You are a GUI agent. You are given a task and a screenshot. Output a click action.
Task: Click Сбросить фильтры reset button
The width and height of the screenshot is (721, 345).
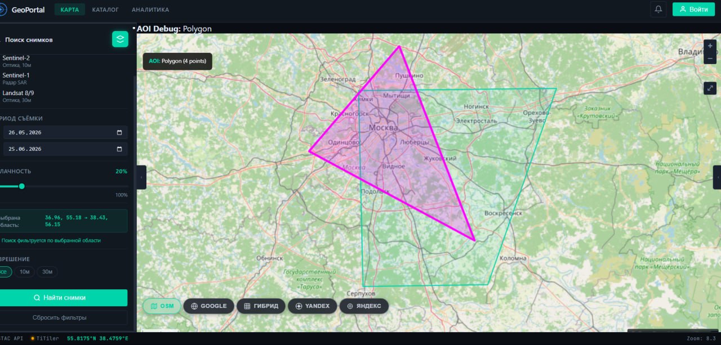[64, 317]
